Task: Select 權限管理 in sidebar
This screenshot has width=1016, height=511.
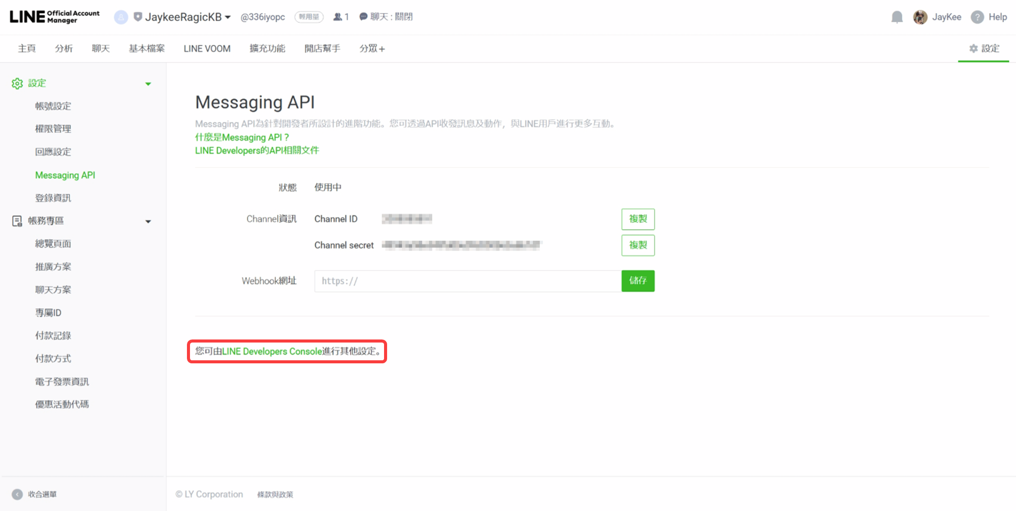Action: click(53, 129)
